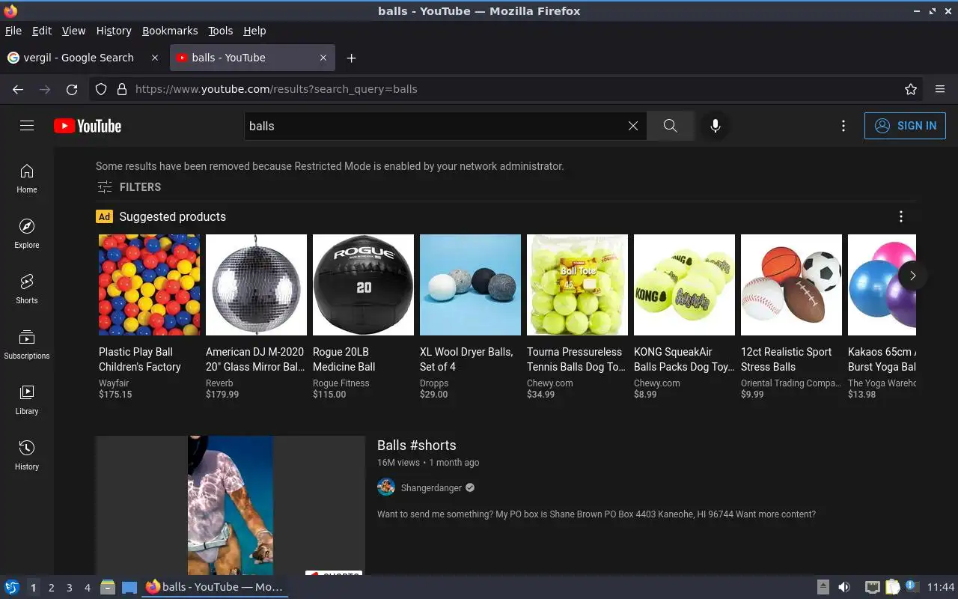This screenshot has height=599, width=958.
Task: Show tracking protection shield info
Action: (x=101, y=89)
